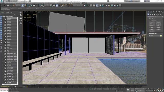
Task: Click the Undo arrow in main toolbar
Action: pos(2,5)
